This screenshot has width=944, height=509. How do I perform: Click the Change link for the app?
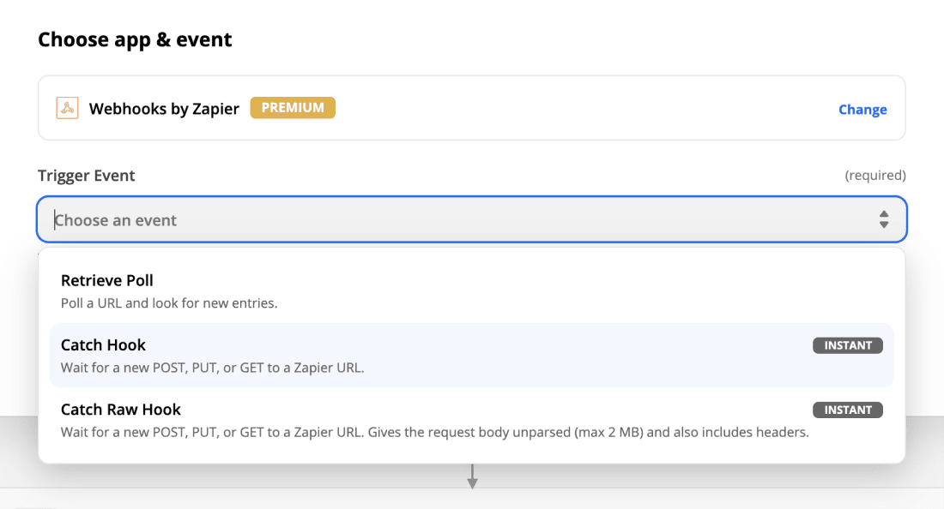862,110
